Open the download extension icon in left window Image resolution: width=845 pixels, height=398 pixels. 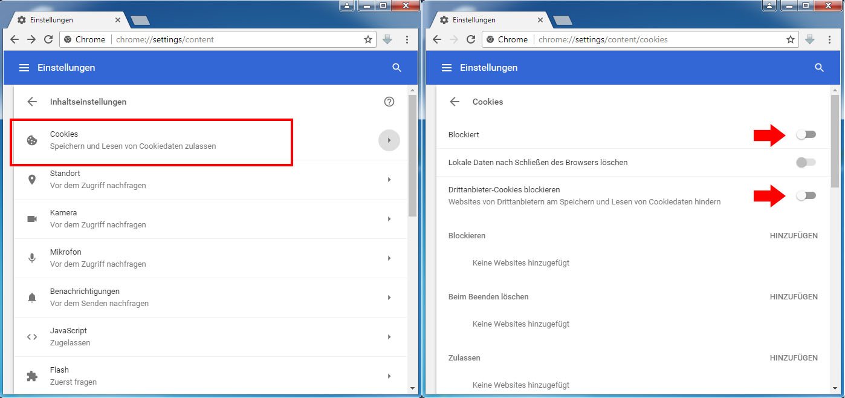click(387, 39)
